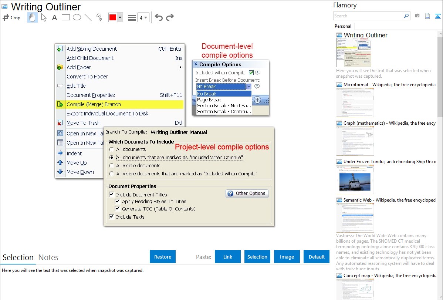The height and width of the screenshot is (300, 443).
Task: Select the Crop tool
Action: (x=11, y=17)
